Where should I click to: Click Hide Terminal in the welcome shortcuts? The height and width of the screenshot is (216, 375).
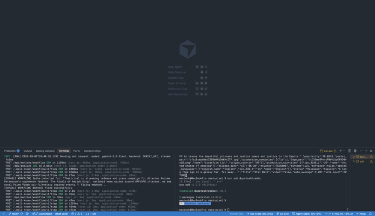tap(177, 72)
